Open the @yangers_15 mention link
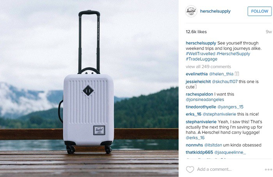 230,107
